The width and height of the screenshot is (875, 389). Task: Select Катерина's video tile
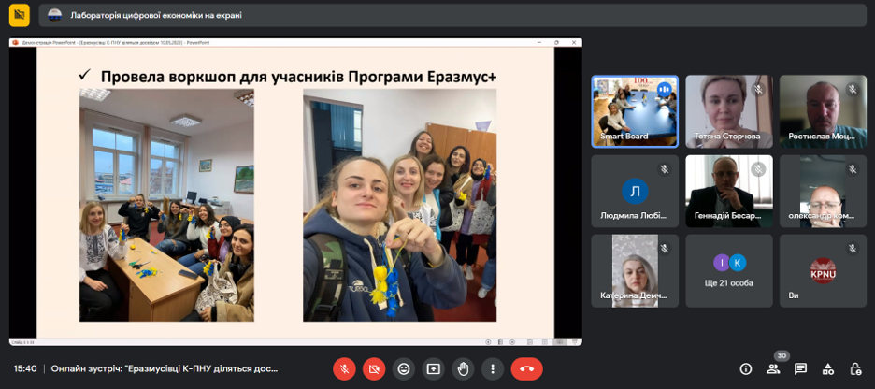pyautogui.click(x=635, y=270)
